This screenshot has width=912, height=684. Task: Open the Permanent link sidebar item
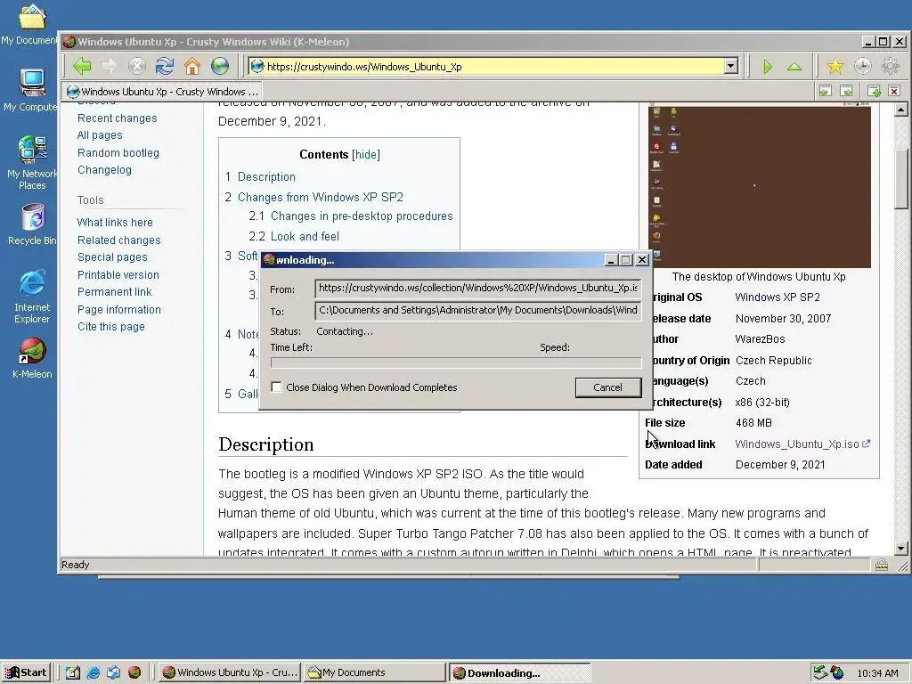point(115,291)
